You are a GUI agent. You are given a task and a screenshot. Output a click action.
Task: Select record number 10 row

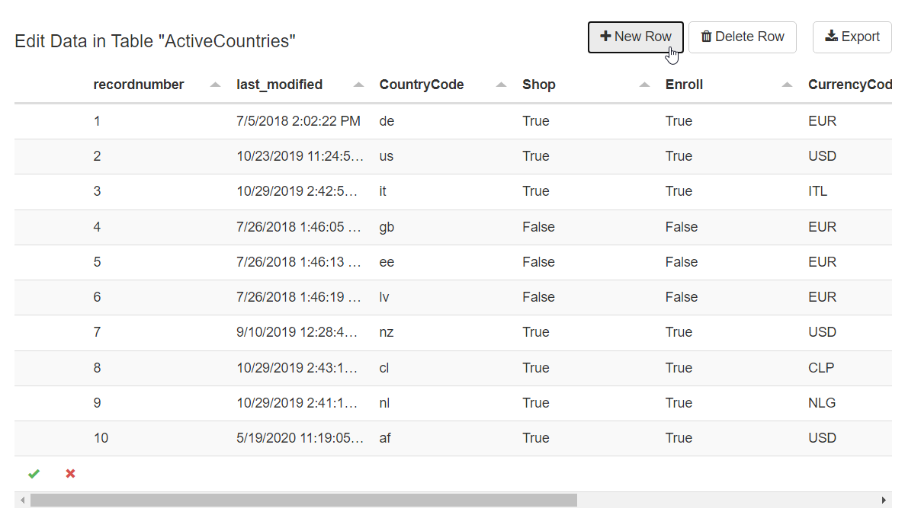(102, 438)
